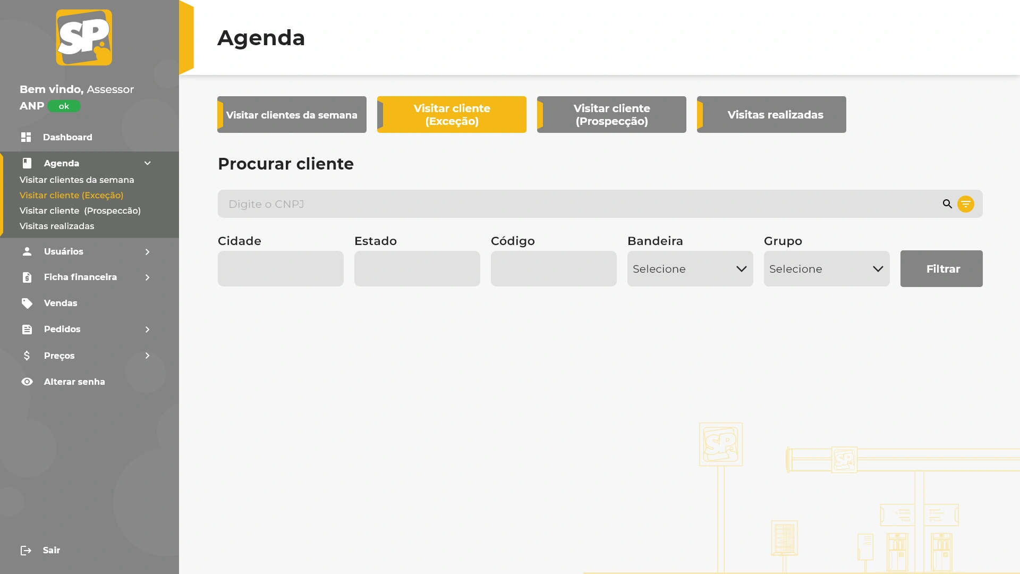
Task: Click the search magnifier icon
Action: pyautogui.click(x=947, y=204)
